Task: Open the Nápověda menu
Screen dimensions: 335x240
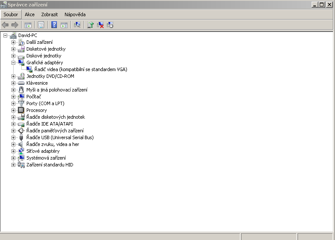Action: coord(75,14)
